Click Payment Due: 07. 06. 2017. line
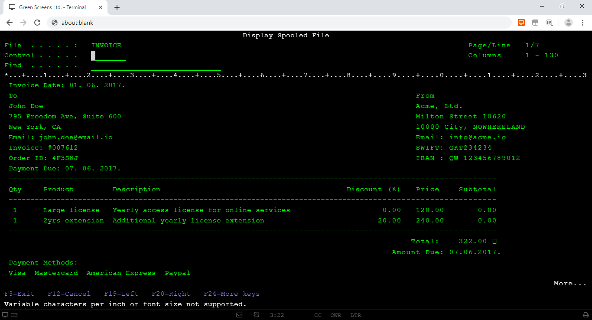592x320 pixels. click(65, 169)
